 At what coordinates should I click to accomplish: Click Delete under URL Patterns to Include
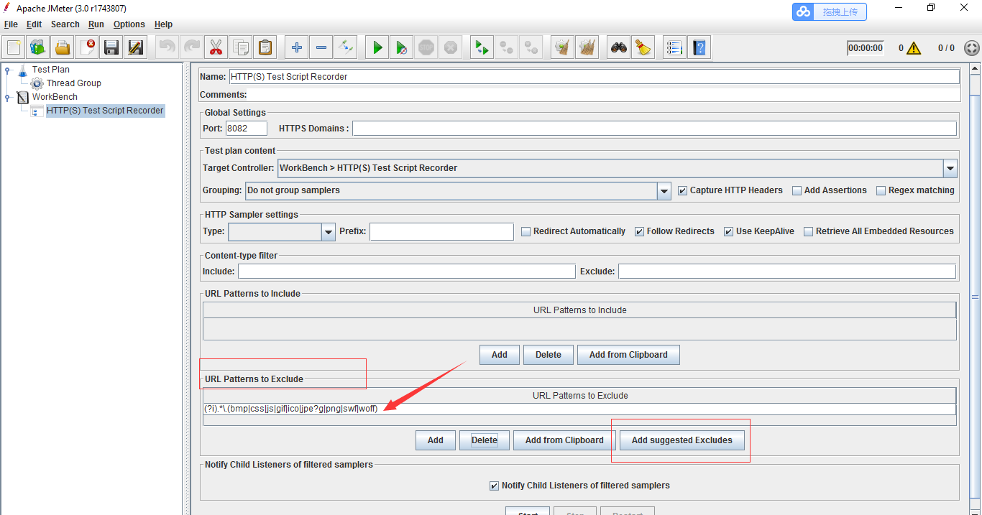pos(549,355)
